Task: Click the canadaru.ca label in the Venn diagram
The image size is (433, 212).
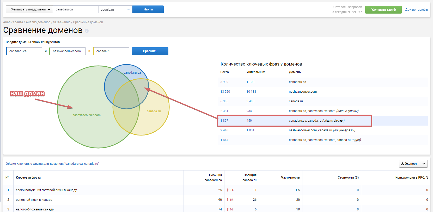Action: (x=132, y=73)
